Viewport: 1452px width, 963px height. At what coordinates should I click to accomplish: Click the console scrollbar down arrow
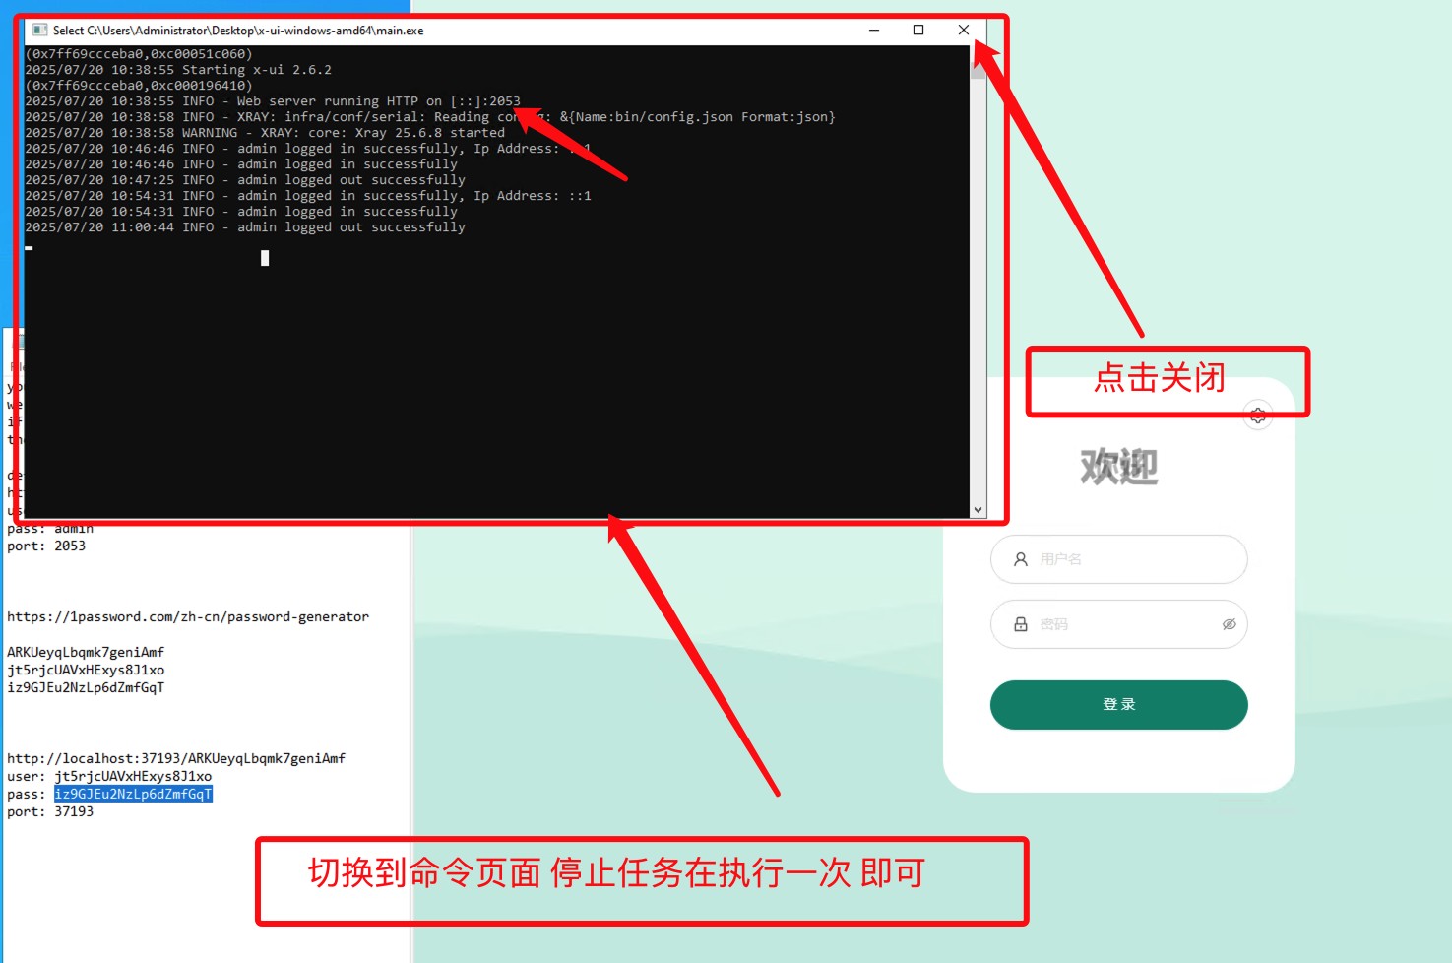[x=978, y=510]
